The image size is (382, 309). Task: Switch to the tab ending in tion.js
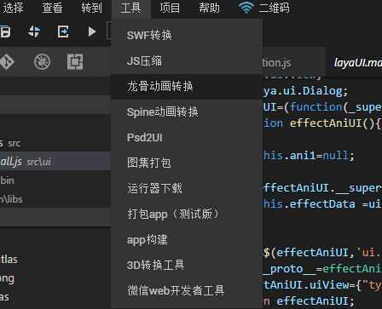click(x=293, y=62)
